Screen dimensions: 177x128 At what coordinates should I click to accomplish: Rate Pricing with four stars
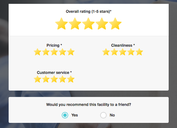[x=62, y=52]
